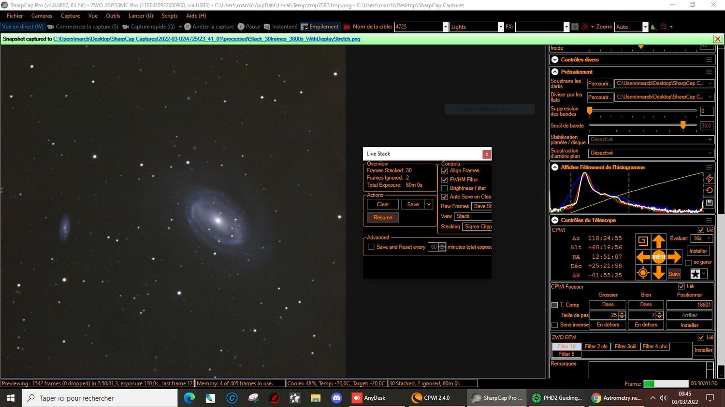Click the minutes total exposure input field
Image resolution: width=725 pixels, height=407 pixels.
pyautogui.click(x=434, y=247)
